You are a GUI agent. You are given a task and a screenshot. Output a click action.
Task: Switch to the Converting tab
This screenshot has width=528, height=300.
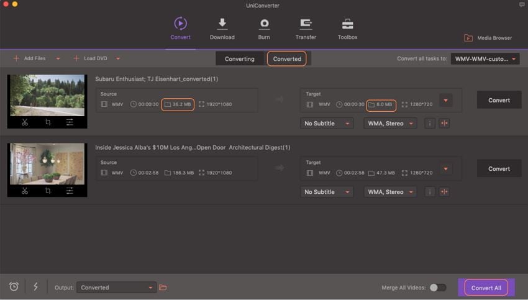[x=239, y=59]
